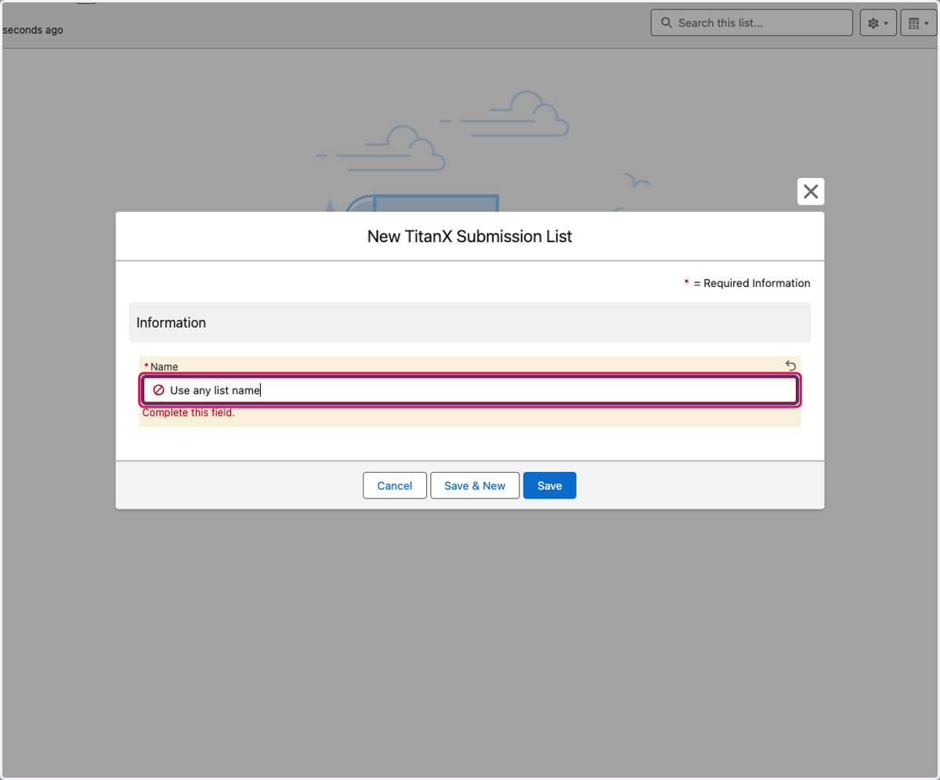
Task: Undo changes to the Name field
Action: pos(790,365)
